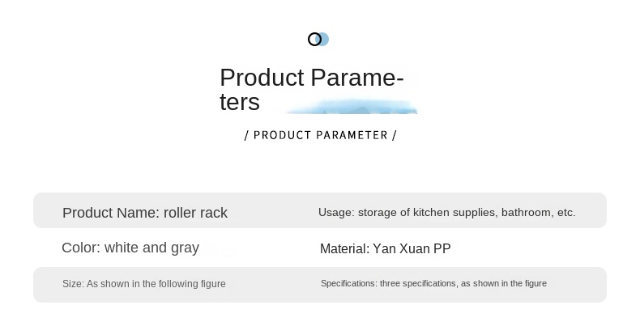The height and width of the screenshot is (322, 640).
Task: Click the leading slash before PRODUCT PARAMETER
Action: (x=246, y=135)
